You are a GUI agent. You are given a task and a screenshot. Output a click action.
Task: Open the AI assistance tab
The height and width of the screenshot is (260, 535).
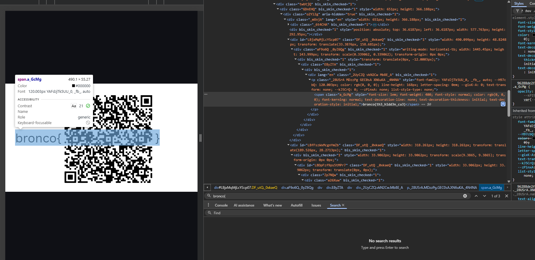click(244, 205)
